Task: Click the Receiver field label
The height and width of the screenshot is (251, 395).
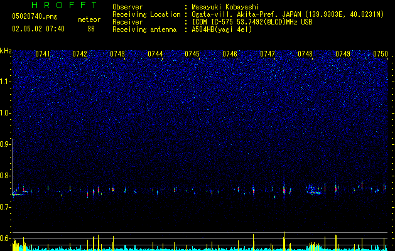Action: coord(127,22)
